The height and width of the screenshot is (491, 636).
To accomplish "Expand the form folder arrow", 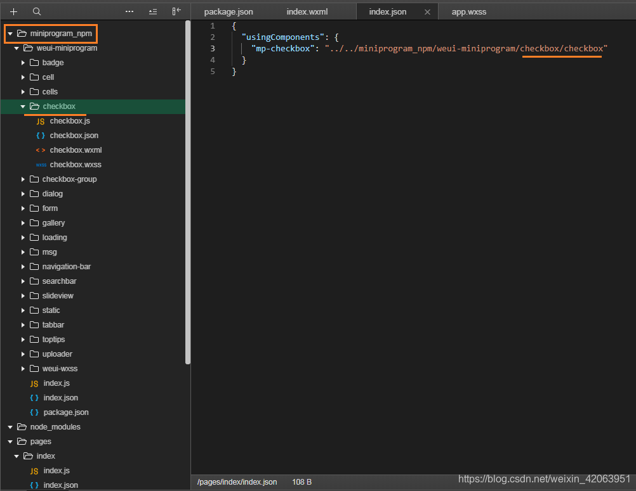I will 23,208.
